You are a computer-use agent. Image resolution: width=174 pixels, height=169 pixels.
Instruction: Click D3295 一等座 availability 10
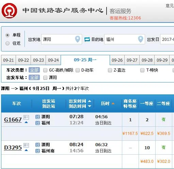[x=147, y=148]
